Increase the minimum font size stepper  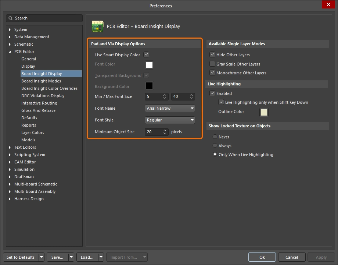[x=165, y=95]
